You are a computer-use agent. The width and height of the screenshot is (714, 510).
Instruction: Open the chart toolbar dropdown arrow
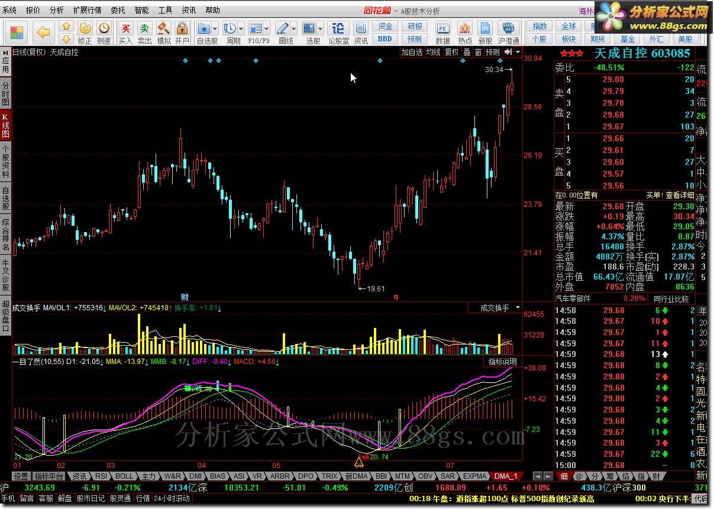pos(518,52)
